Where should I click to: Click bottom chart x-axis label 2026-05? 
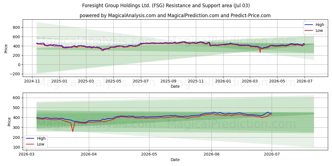coord(149,154)
